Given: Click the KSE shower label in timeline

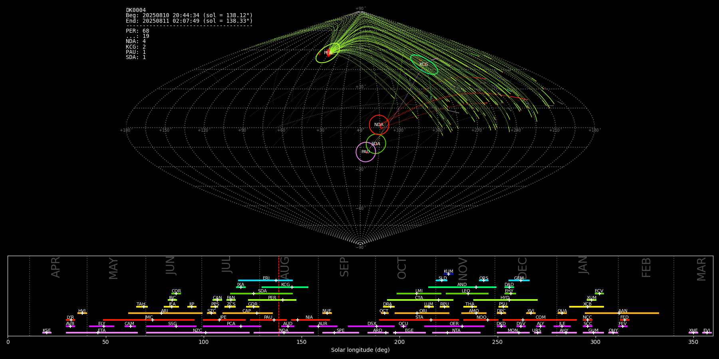Looking at the screenshot, I should (47, 331).
